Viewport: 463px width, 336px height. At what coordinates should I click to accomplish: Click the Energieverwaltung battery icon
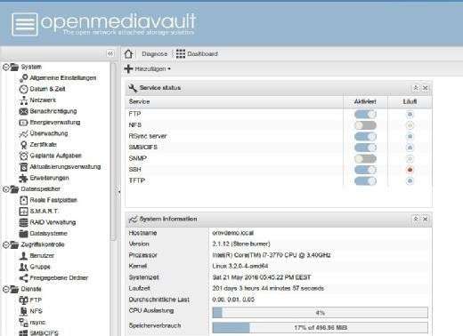pyautogui.click(x=23, y=123)
